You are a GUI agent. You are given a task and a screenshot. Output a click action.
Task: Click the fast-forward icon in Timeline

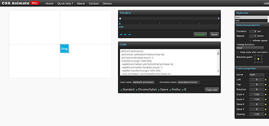130,34
